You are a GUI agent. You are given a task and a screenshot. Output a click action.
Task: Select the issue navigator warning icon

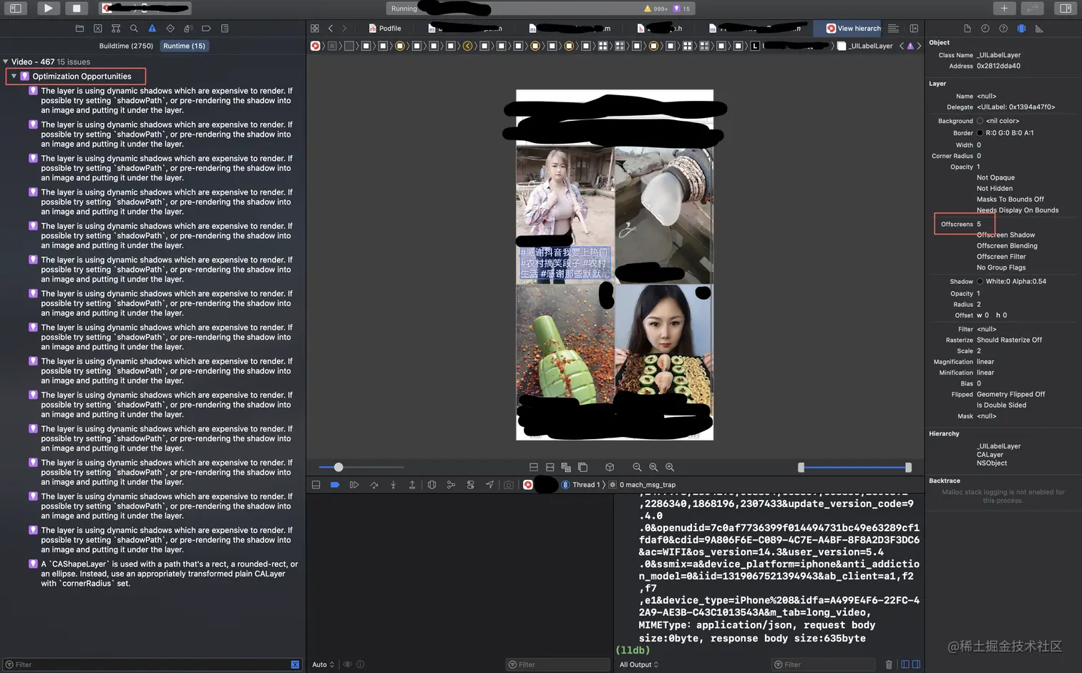tap(152, 29)
